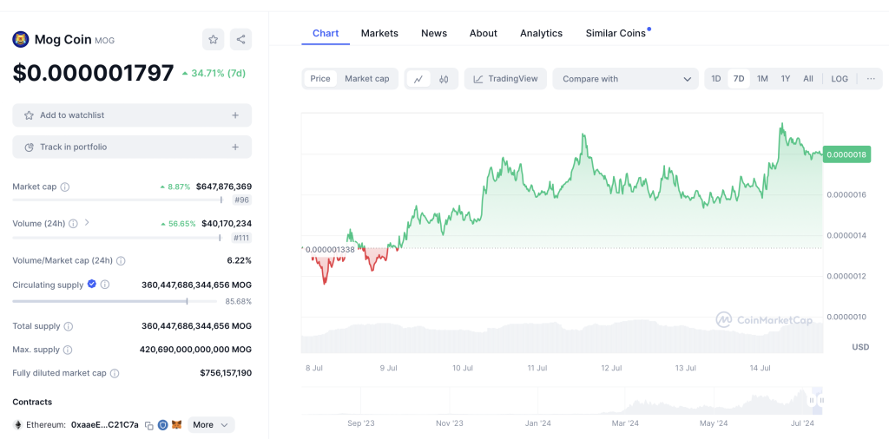Image resolution: width=889 pixels, height=439 pixels.
Task: Add token to MetaMask fox icon
Action: point(177,425)
